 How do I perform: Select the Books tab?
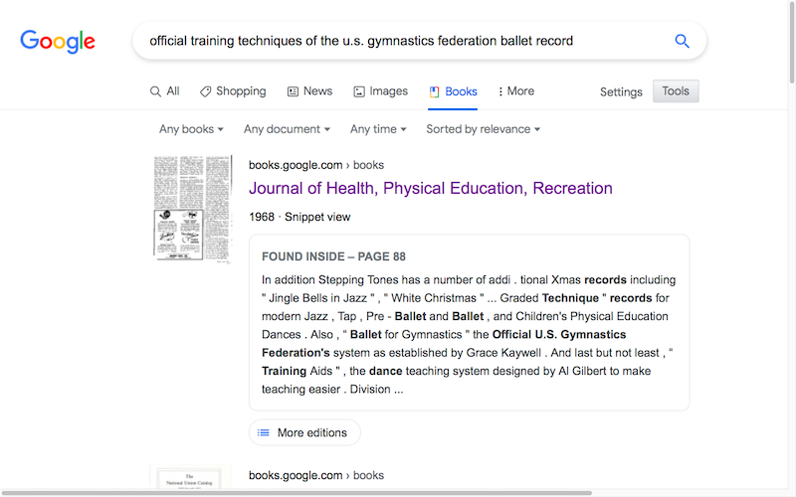pyautogui.click(x=453, y=91)
